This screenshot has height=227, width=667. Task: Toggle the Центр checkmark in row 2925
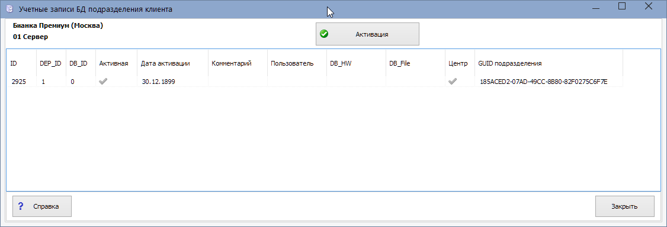(x=453, y=82)
